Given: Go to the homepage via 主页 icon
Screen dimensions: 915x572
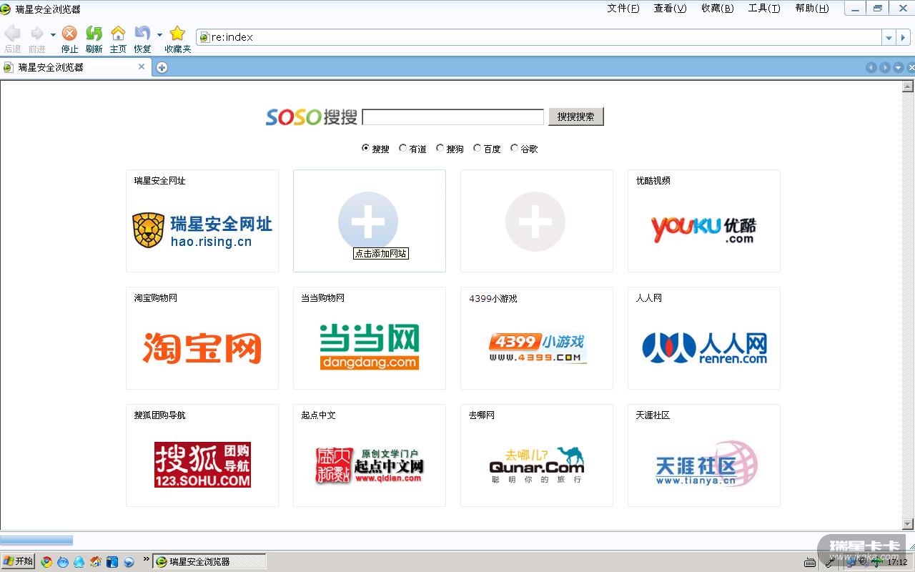Looking at the screenshot, I should [x=118, y=34].
